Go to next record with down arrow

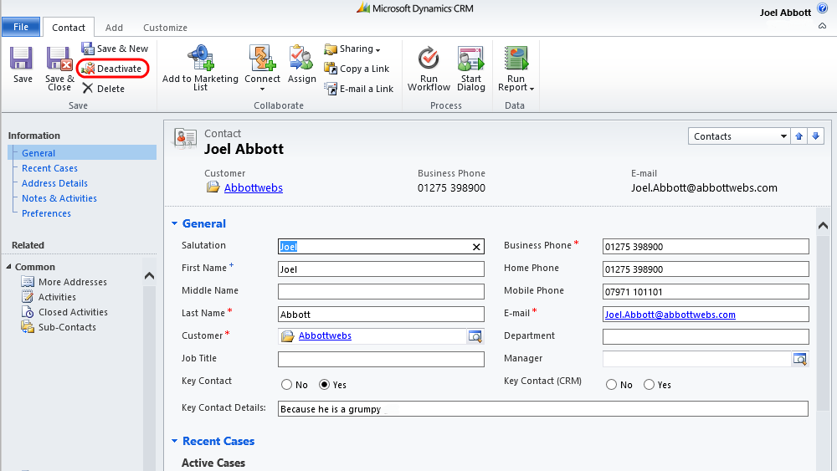tap(815, 136)
